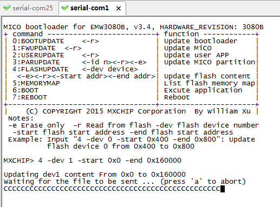Close the serial-com1 tab
This screenshot has height=207, width=280.
tap(119, 8)
